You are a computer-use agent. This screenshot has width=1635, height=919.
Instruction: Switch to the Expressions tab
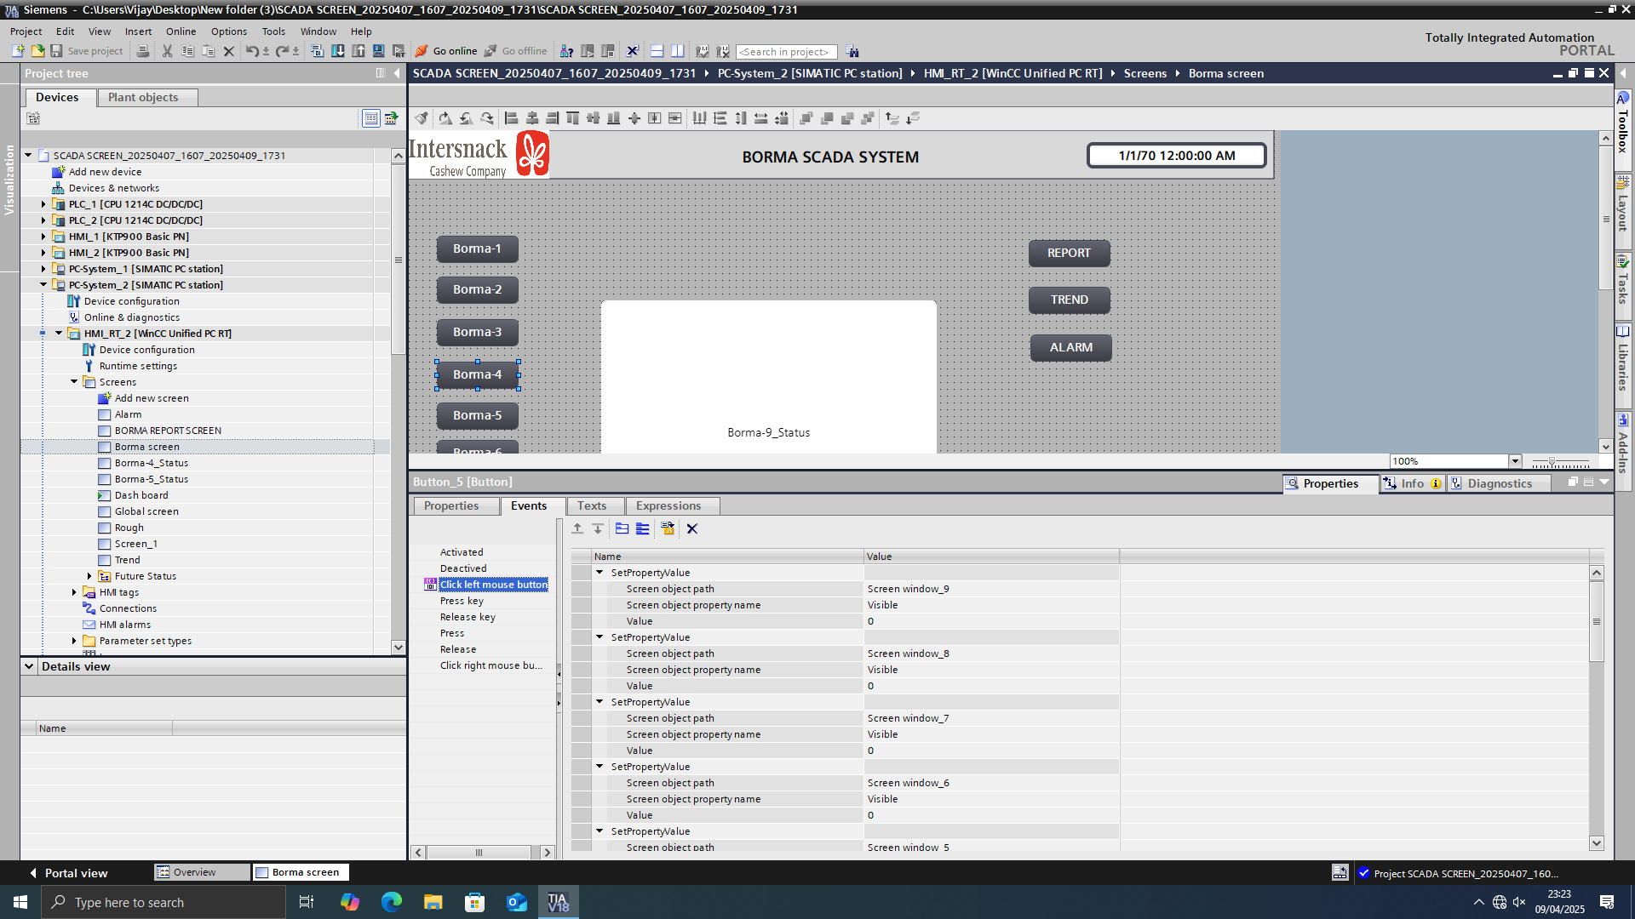click(x=668, y=505)
